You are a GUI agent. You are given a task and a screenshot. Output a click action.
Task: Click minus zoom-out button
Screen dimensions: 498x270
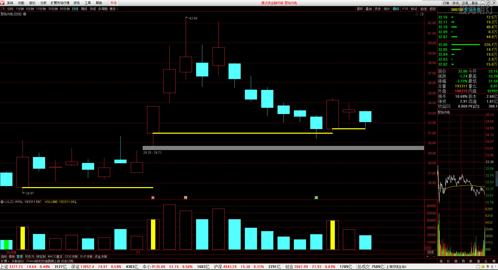coord(434,256)
